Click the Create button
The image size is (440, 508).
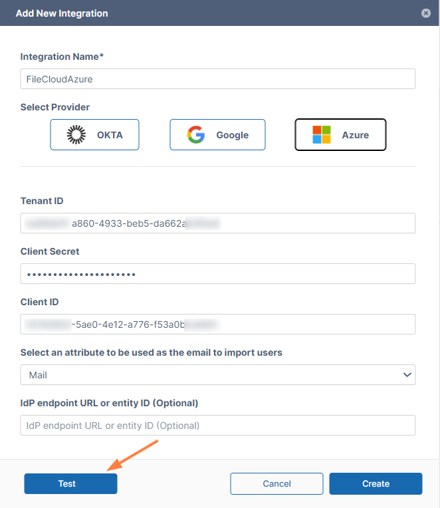[376, 483]
